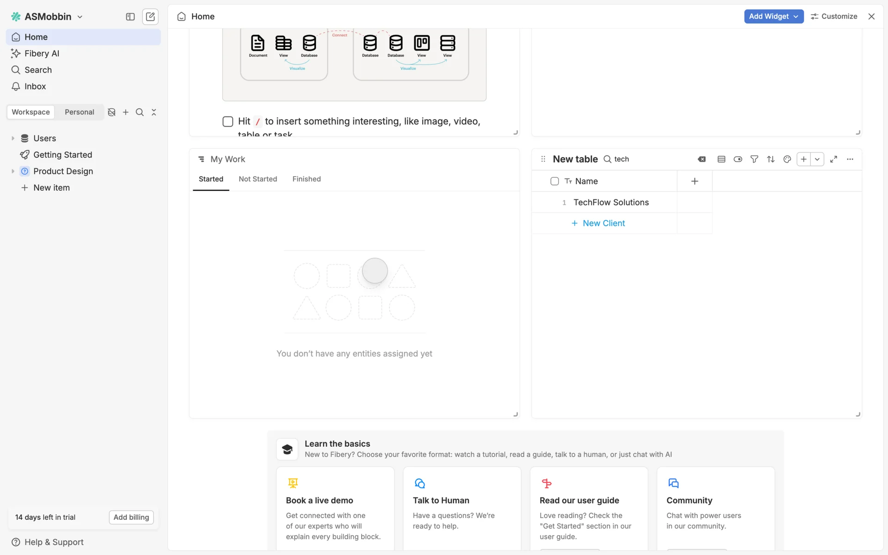This screenshot has height=555, width=888.
Task: Switch the sidebar to Personal view
Action: pyautogui.click(x=79, y=112)
